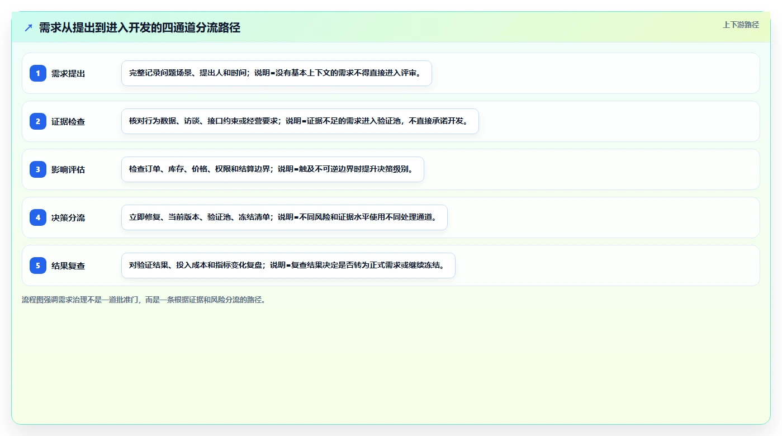Open the description box starting with 核对行为数据
Screen dimensions: 782x436
point(300,121)
